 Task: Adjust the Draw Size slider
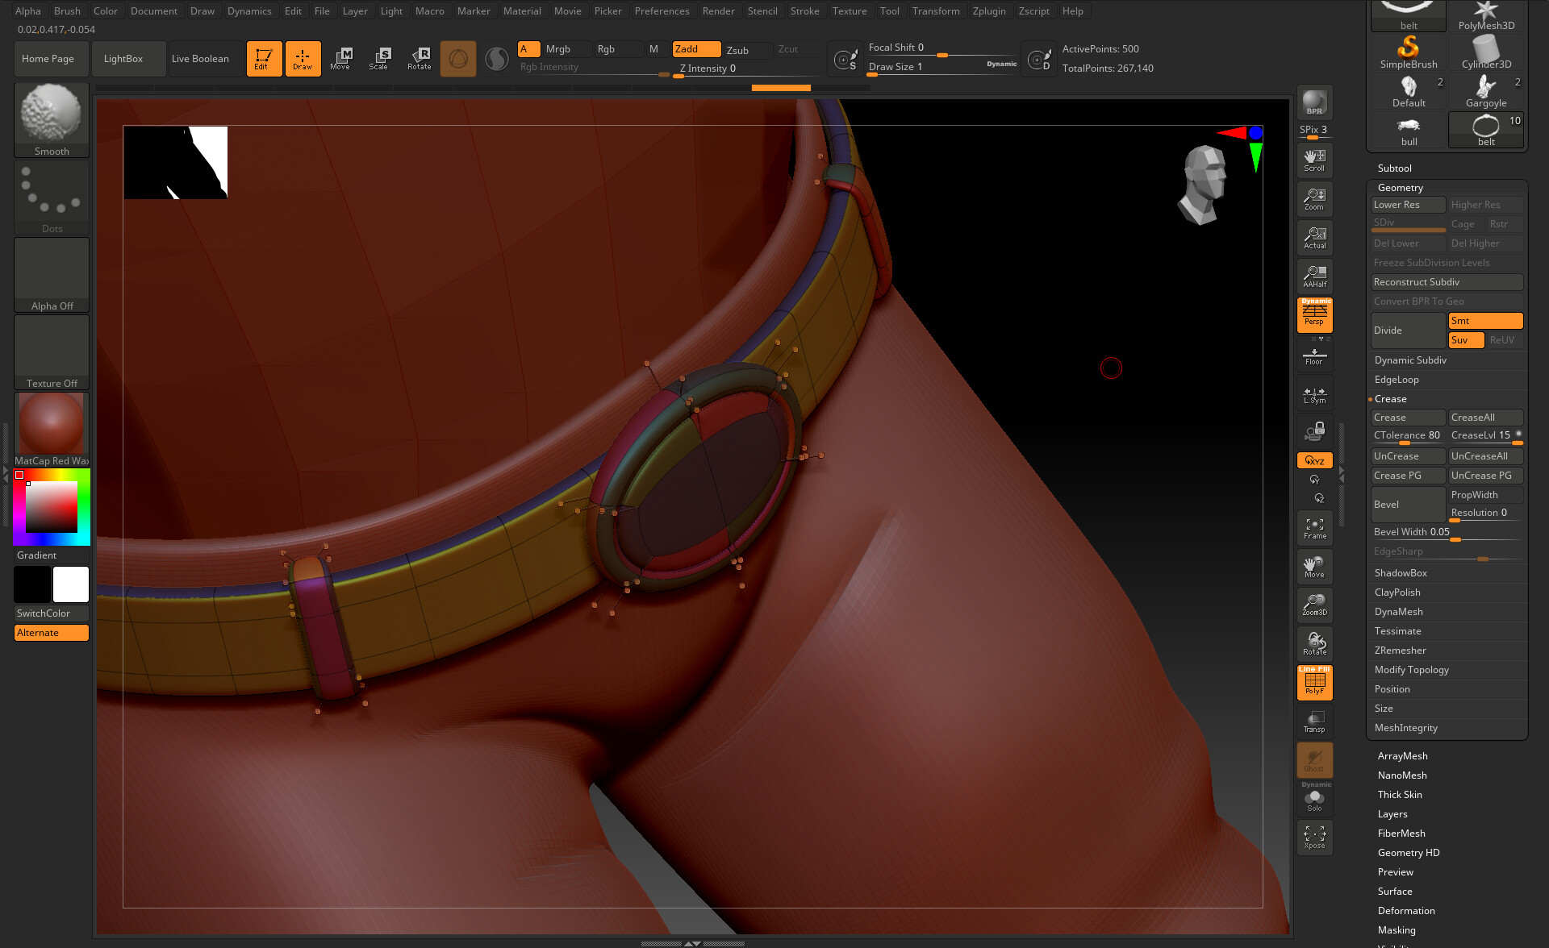pyautogui.click(x=942, y=68)
